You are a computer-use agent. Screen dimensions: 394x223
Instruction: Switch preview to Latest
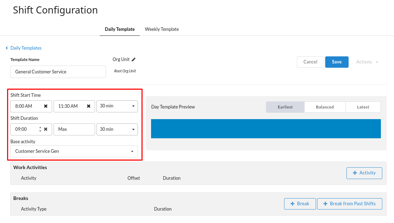(x=363, y=107)
